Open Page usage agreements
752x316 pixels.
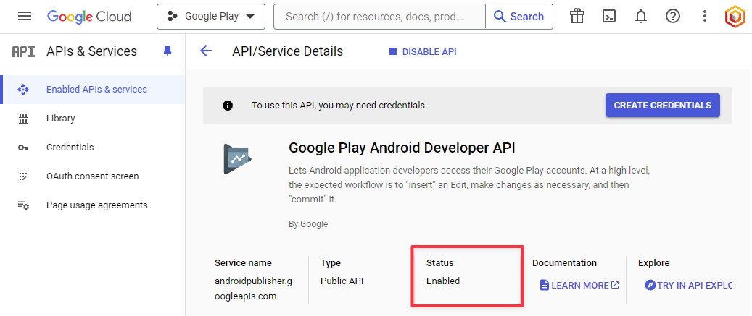[96, 205]
